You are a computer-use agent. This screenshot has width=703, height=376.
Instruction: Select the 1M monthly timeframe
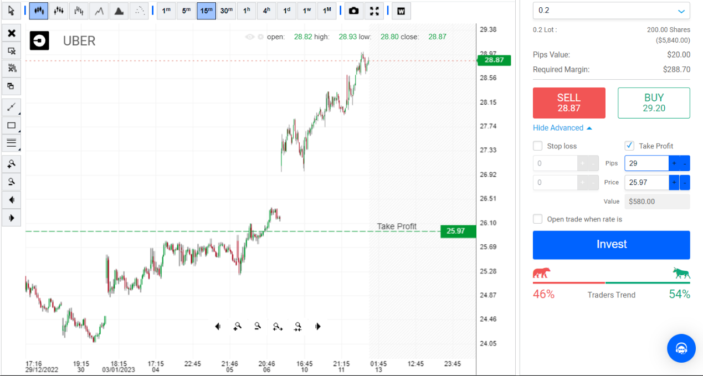tap(327, 11)
